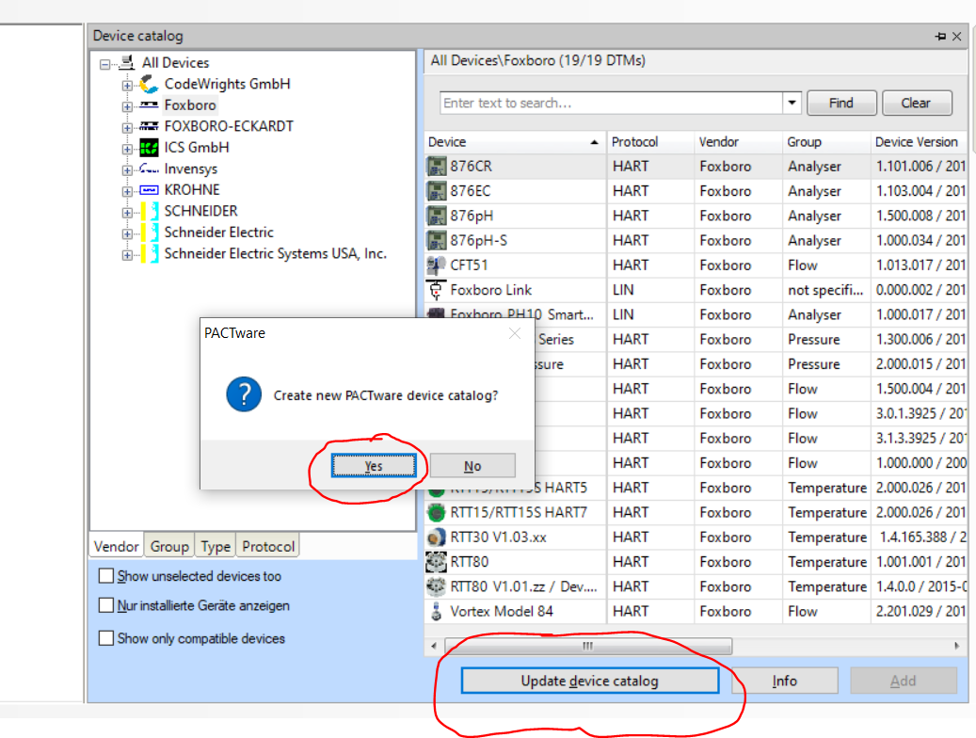Select the Invensys tree item
This screenshot has height=738, width=976.
click(190, 168)
